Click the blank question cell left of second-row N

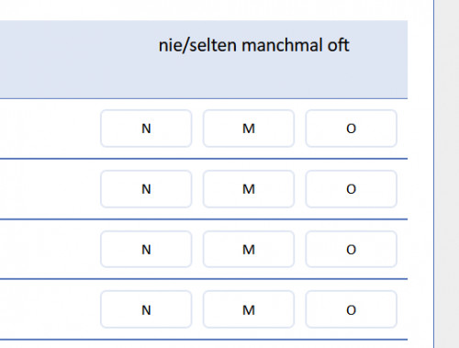49,189
